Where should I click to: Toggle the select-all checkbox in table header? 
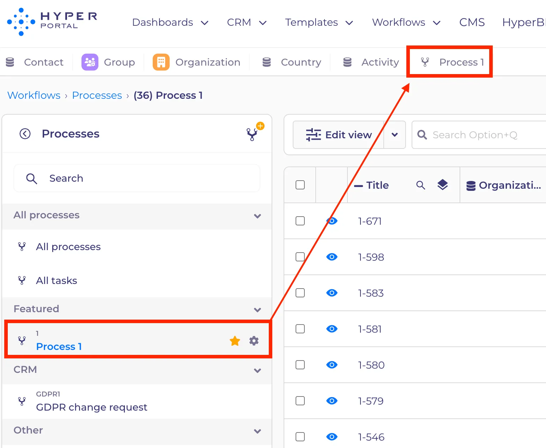coord(300,185)
